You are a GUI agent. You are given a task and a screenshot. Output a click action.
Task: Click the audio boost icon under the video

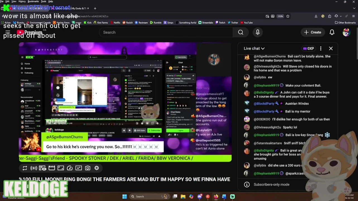tap(34, 168)
